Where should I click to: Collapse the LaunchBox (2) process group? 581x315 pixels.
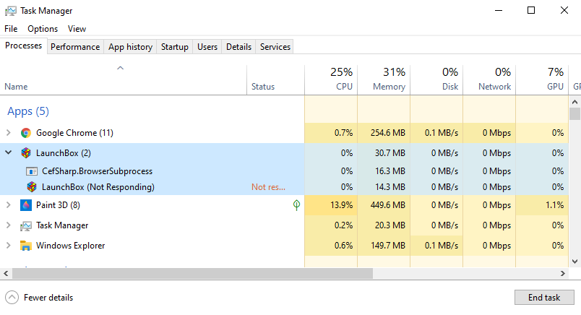9,152
